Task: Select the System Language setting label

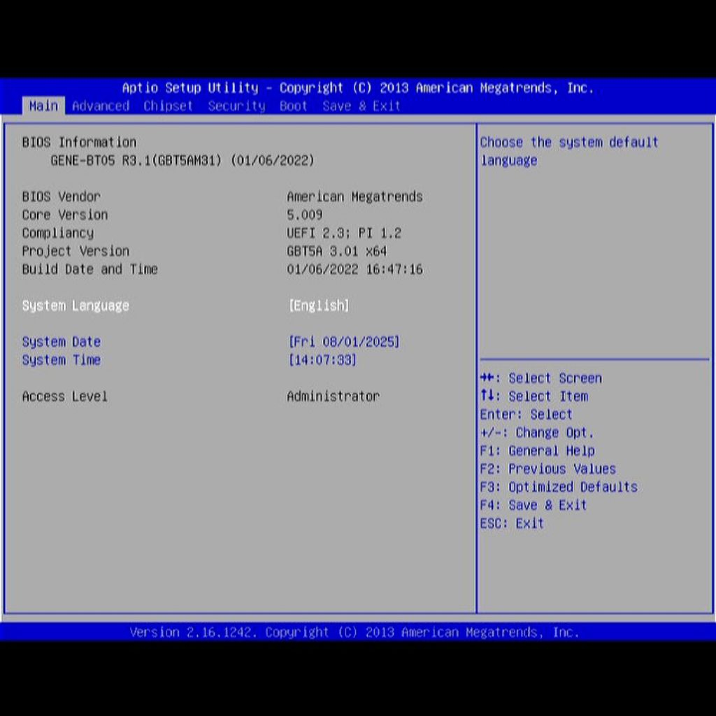Action: coord(76,306)
